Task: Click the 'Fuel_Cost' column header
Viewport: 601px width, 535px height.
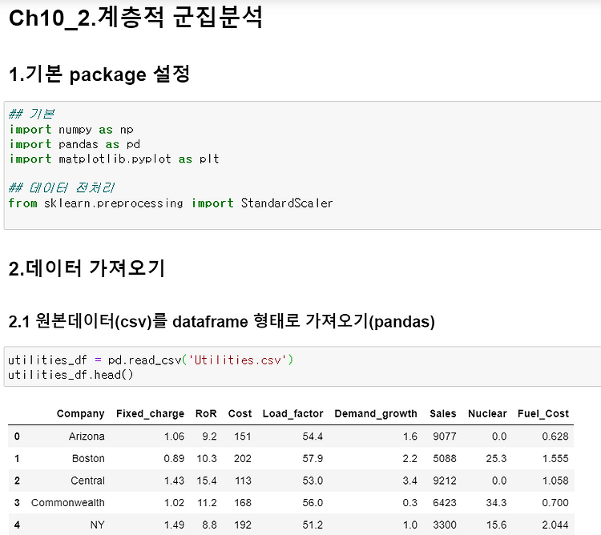Action: click(543, 413)
